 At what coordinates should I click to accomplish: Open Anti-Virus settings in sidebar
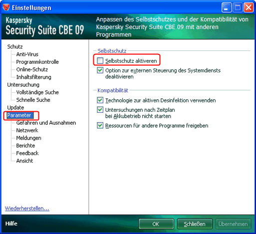pos(27,54)
